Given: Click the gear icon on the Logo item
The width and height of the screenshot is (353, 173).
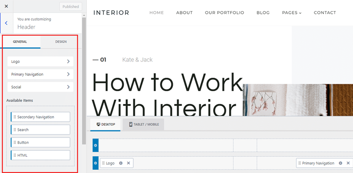Looking at the screenshot, I should pos(121,163).
